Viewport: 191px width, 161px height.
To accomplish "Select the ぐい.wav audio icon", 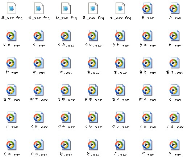I will point(120,117).
